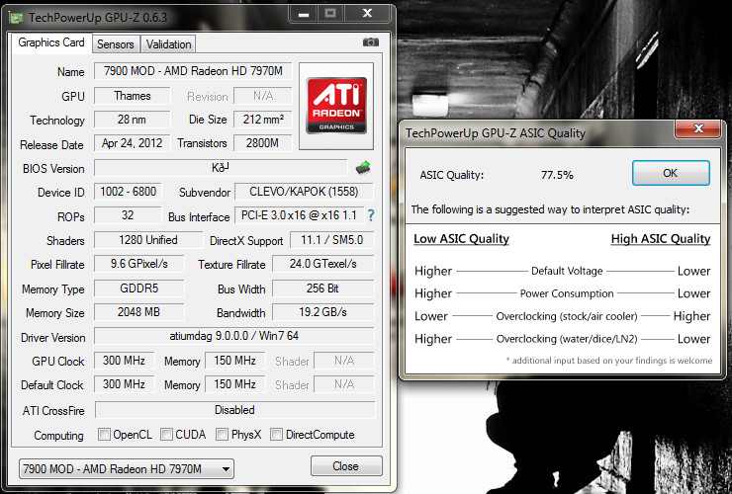Click the Memory Size value 2048 MB
The height and width of the screenshot is (494, 732).
(x=139, y=312)
